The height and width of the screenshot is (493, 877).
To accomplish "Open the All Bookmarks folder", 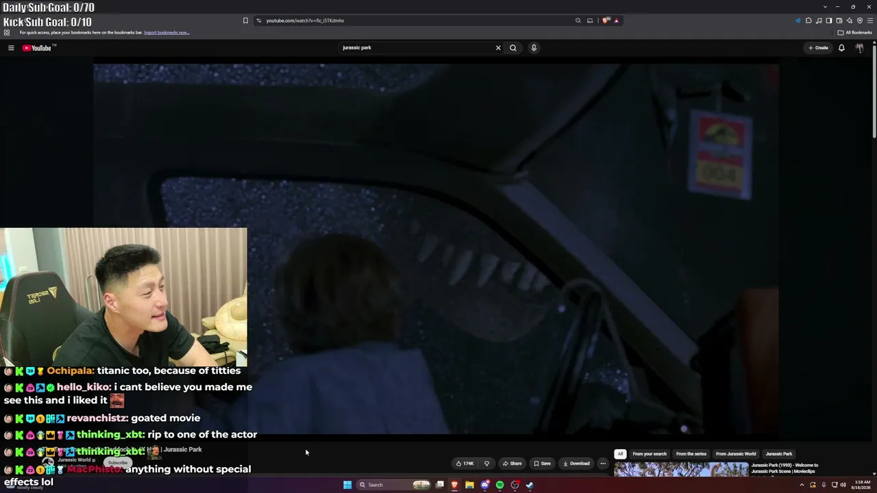I will 855,32.
